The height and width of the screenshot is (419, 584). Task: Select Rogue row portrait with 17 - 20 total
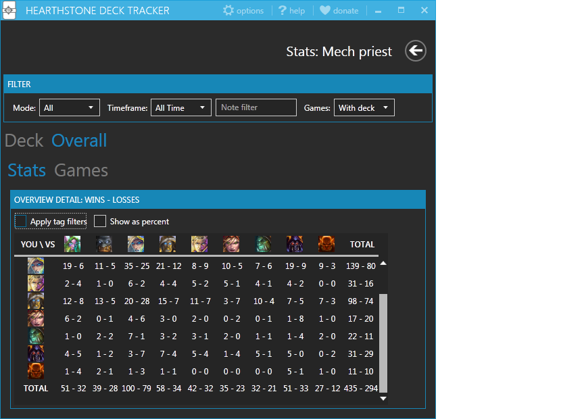[x=36, y=318]
